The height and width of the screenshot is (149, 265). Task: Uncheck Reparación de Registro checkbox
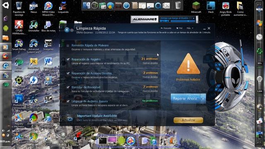tap(68, 59)
